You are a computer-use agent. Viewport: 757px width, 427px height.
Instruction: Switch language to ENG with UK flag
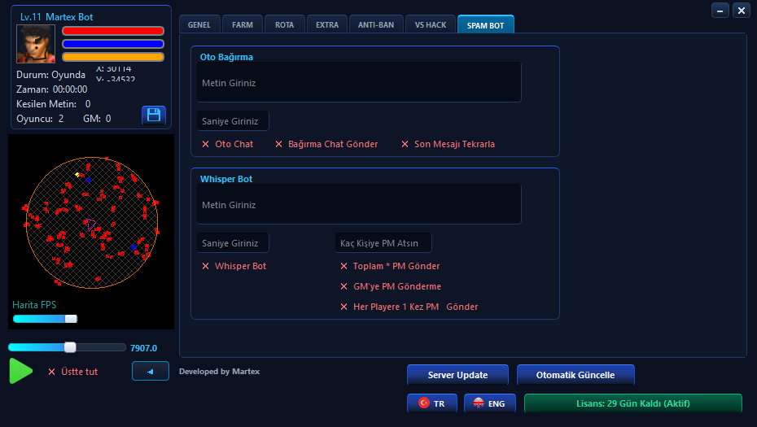489,403
